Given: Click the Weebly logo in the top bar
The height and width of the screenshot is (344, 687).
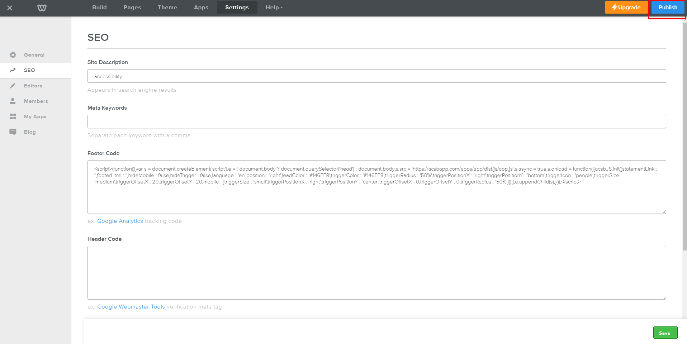Looking at the screenshot, I should click(42, 8).
